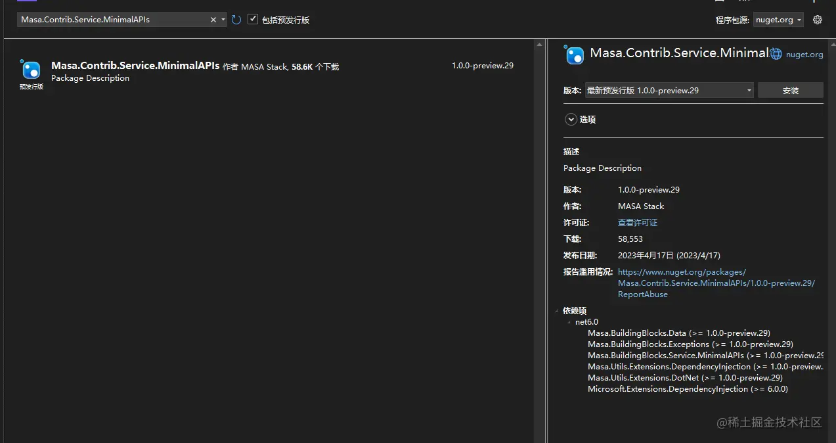
Task: Click the 58.6K downloads text in the results row
Action: [x=315, y=67]
